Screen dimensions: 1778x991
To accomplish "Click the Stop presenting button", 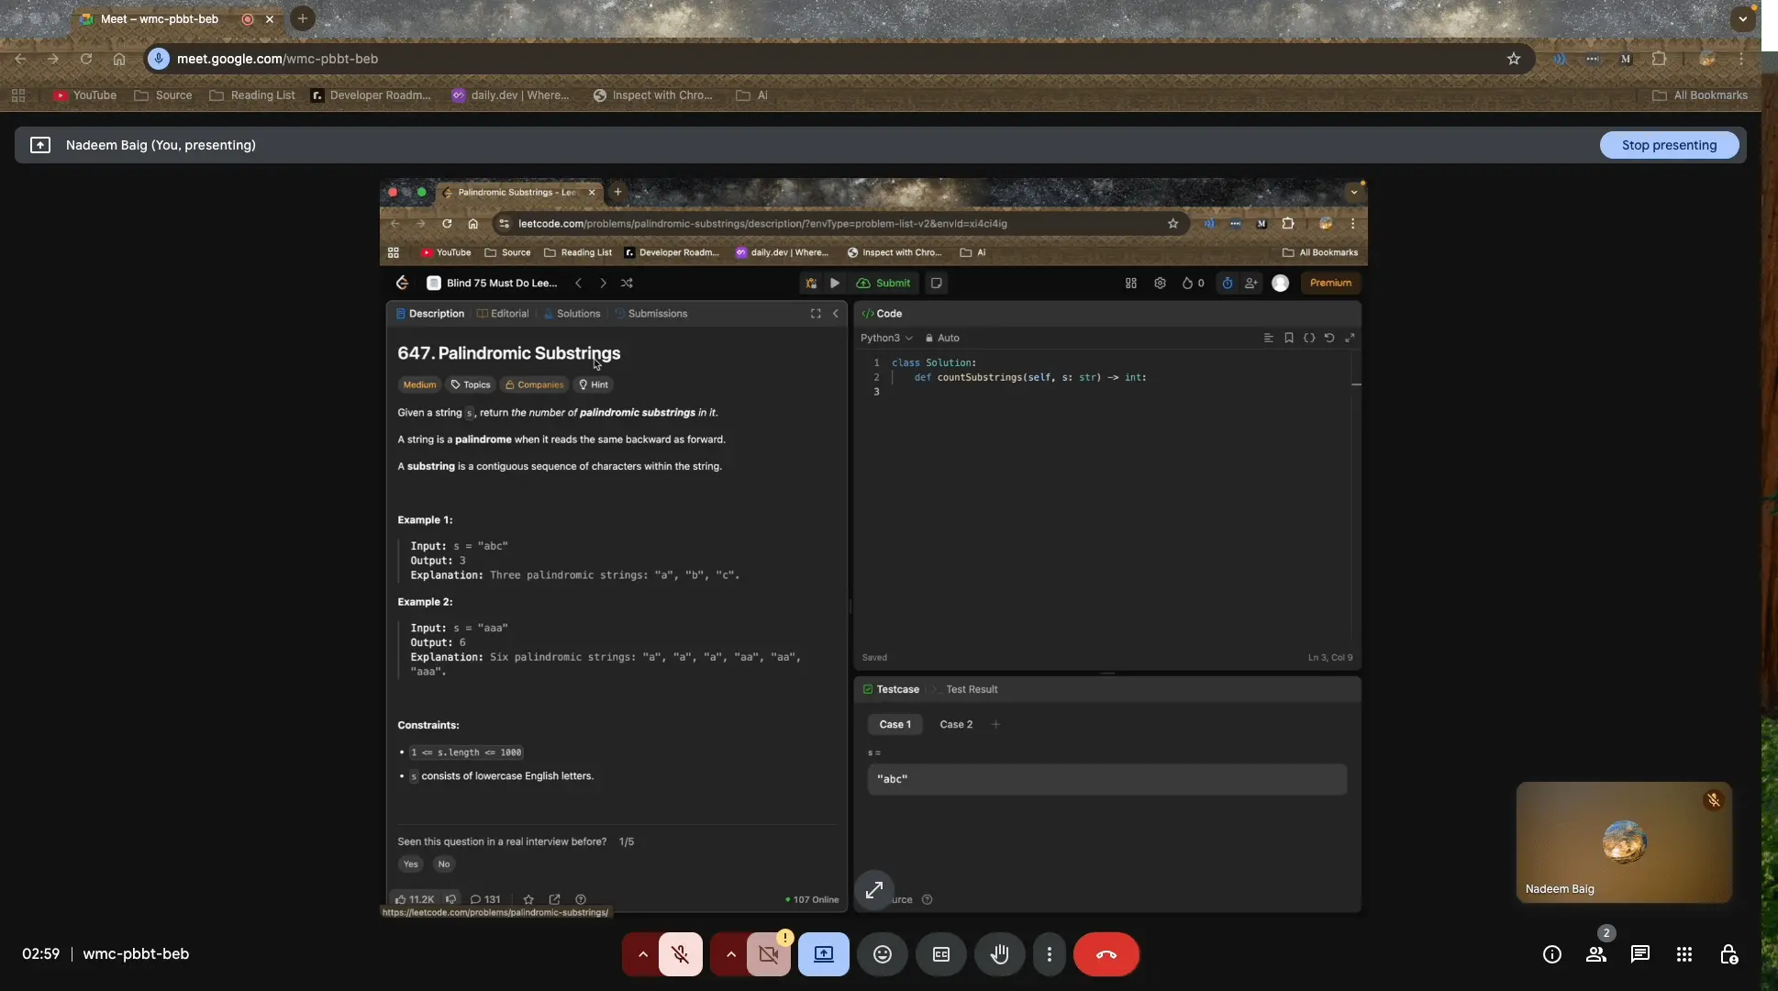I will pyautogui.click(x=1669, y=145).
